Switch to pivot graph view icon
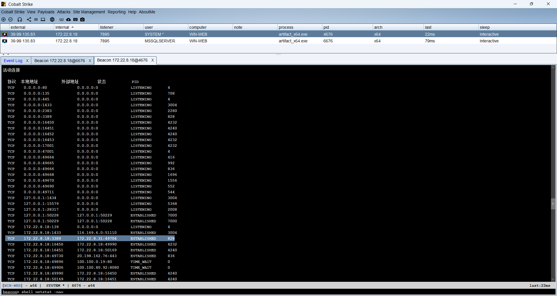 [x=29, y=19]
